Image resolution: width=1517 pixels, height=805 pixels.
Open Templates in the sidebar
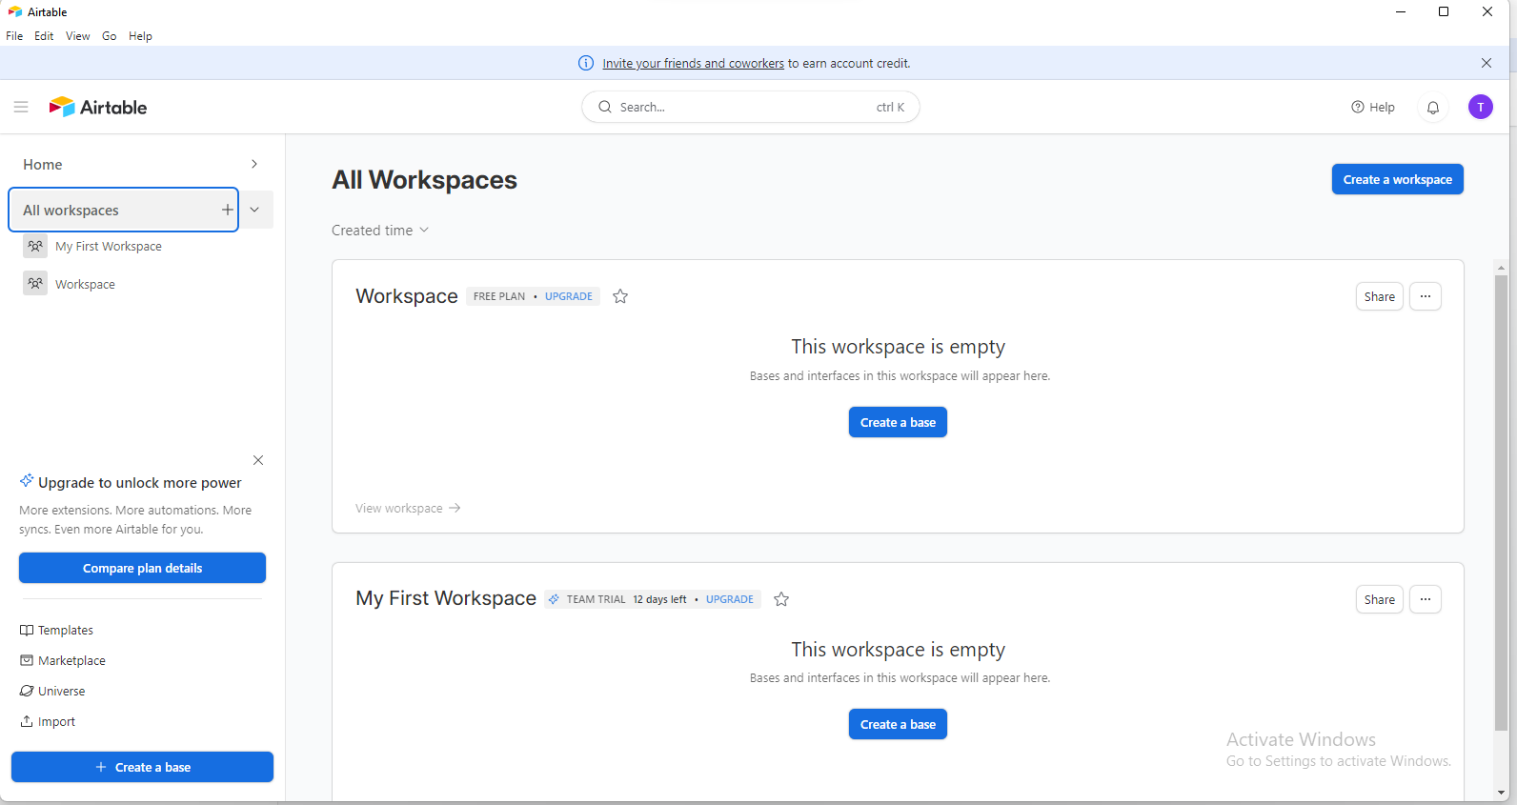pyautogui.click(x=57, y=631)
